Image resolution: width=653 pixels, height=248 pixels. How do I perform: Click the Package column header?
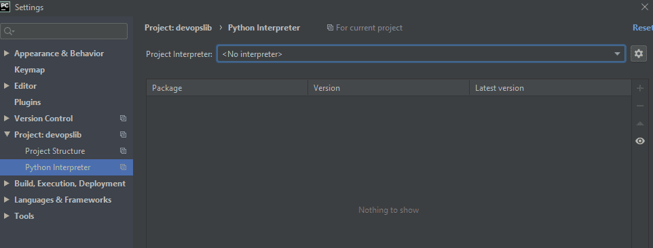[x=227, y=88]
